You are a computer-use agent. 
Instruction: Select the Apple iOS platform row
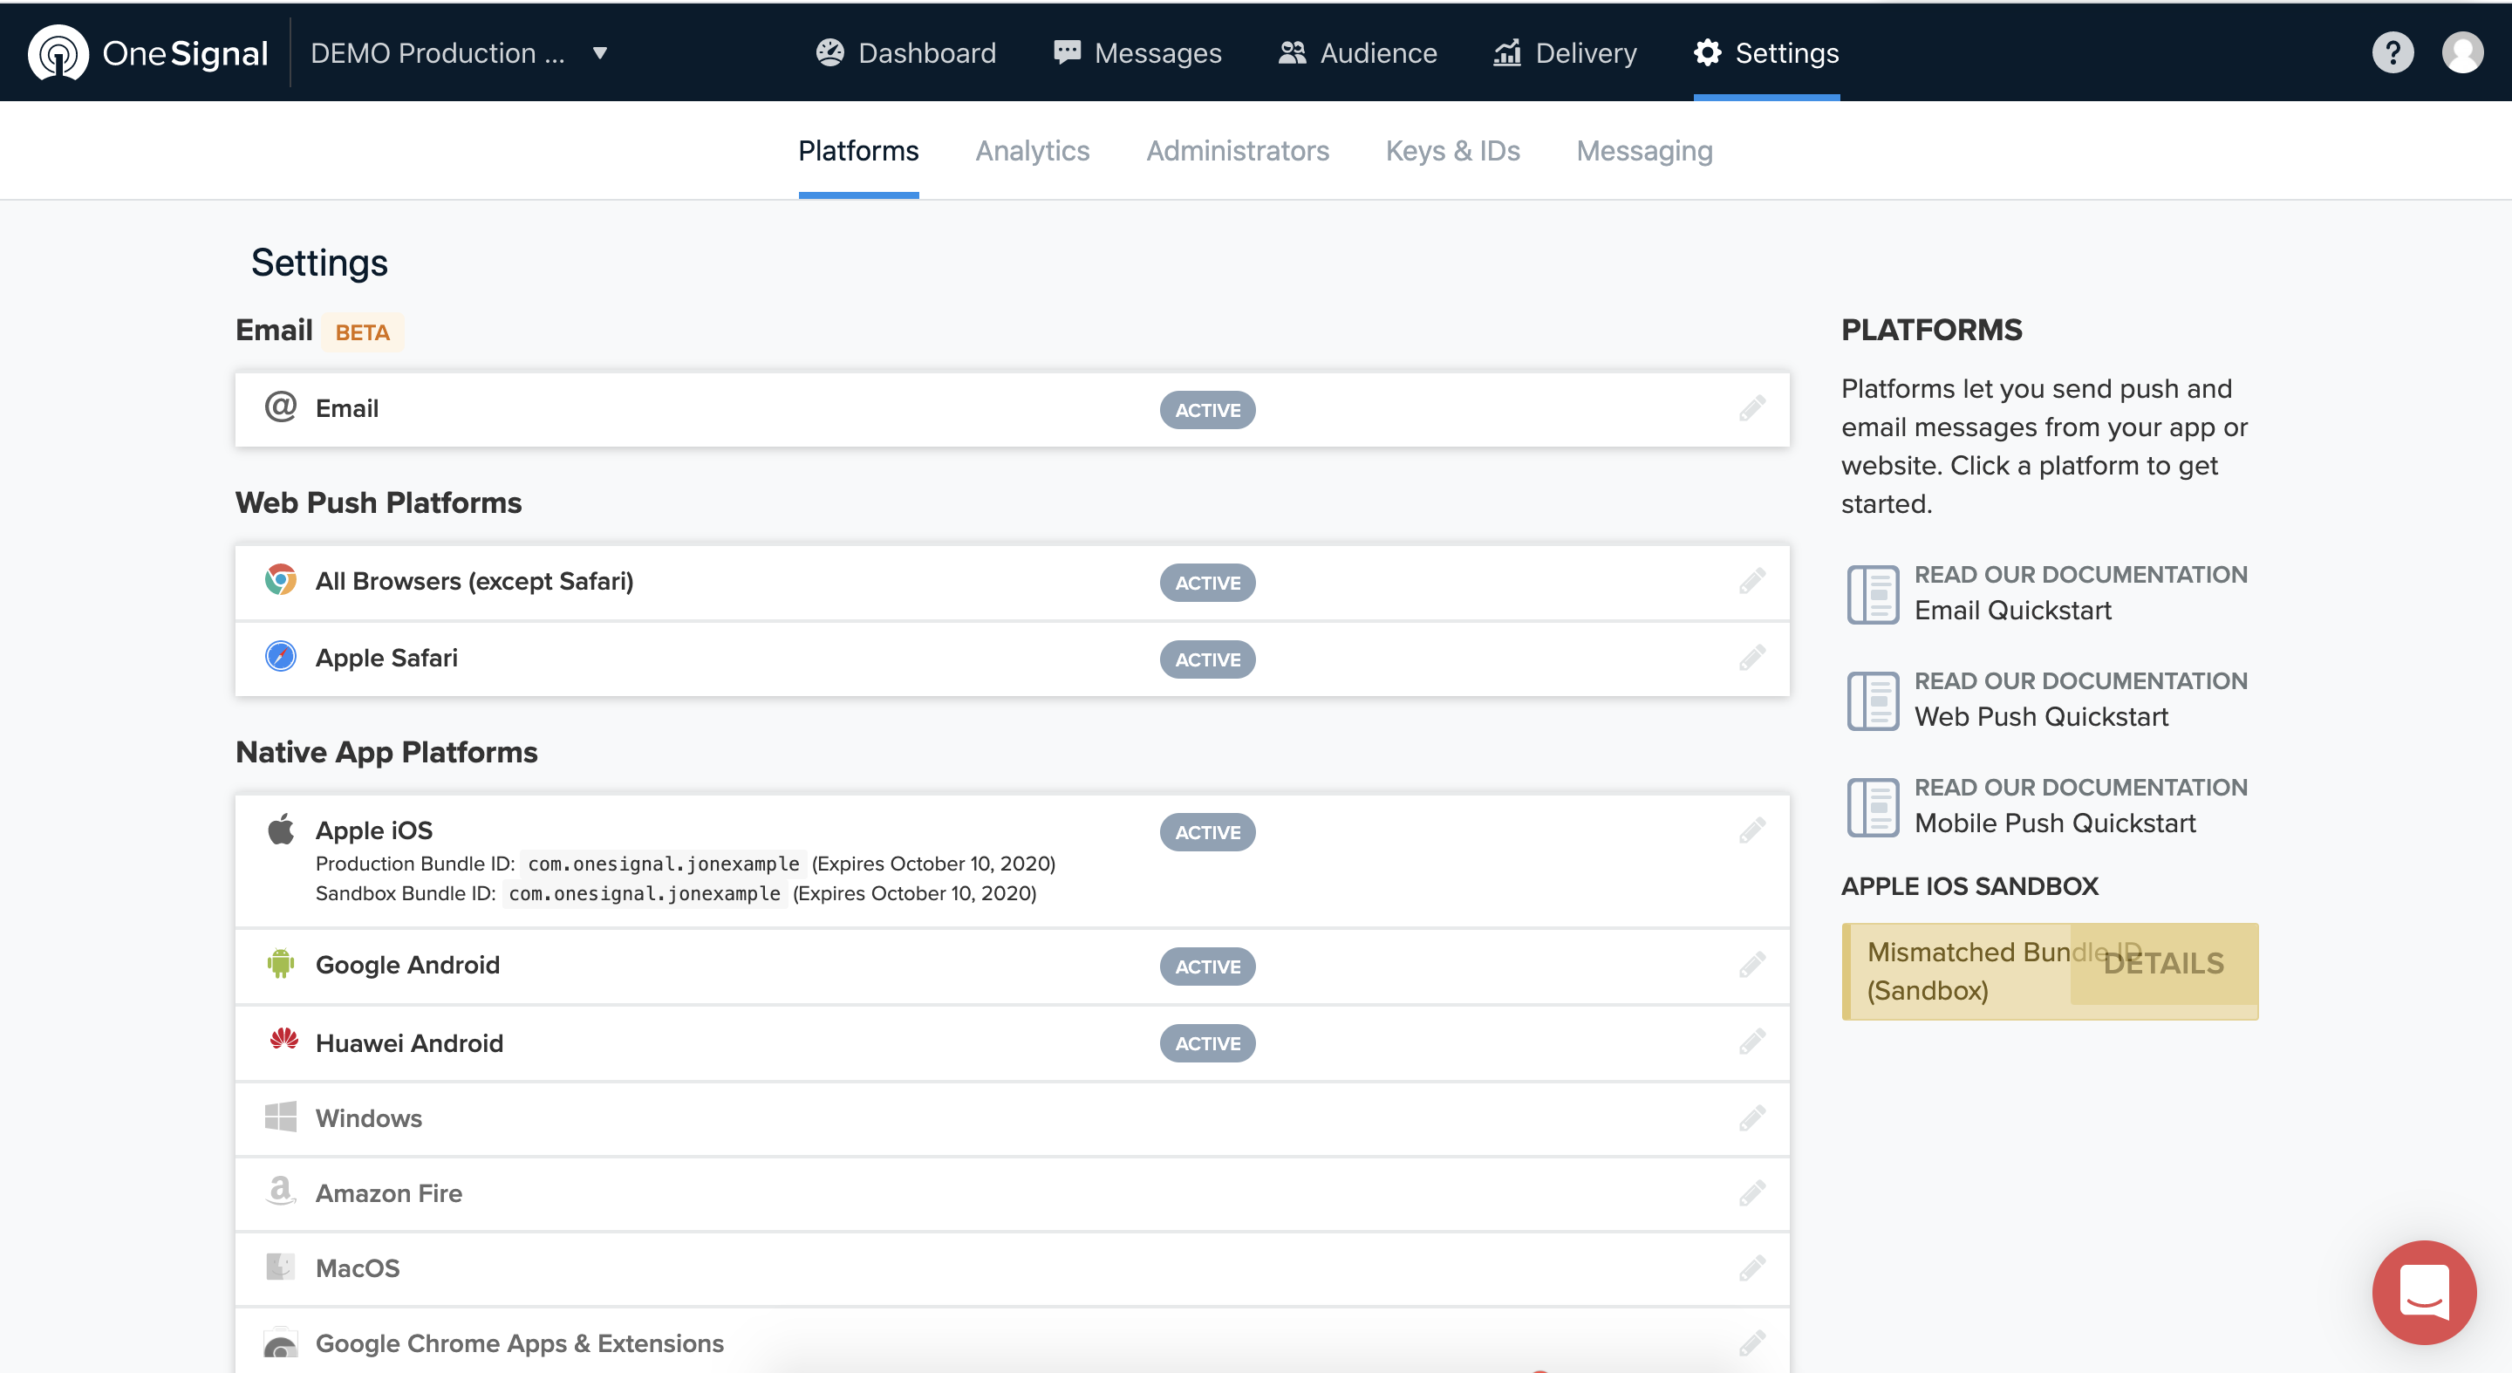click(x=374, y=830)
